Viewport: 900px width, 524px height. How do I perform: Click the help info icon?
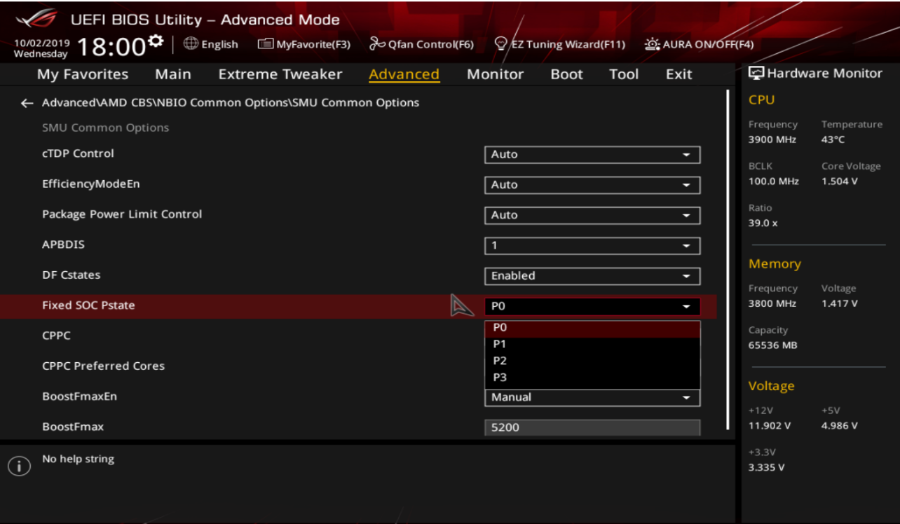[x=19, y=467]
